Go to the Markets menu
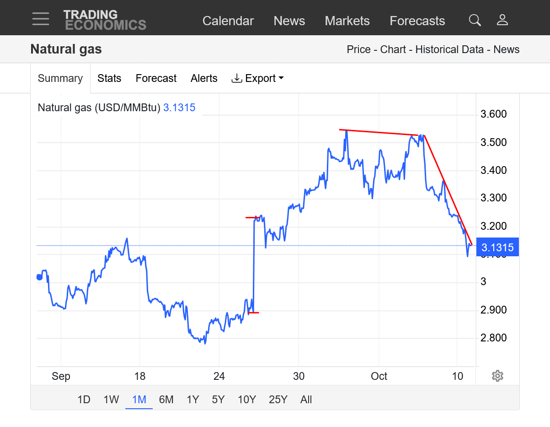Viewport: 550px width, 427px height. tap(347, 21)
